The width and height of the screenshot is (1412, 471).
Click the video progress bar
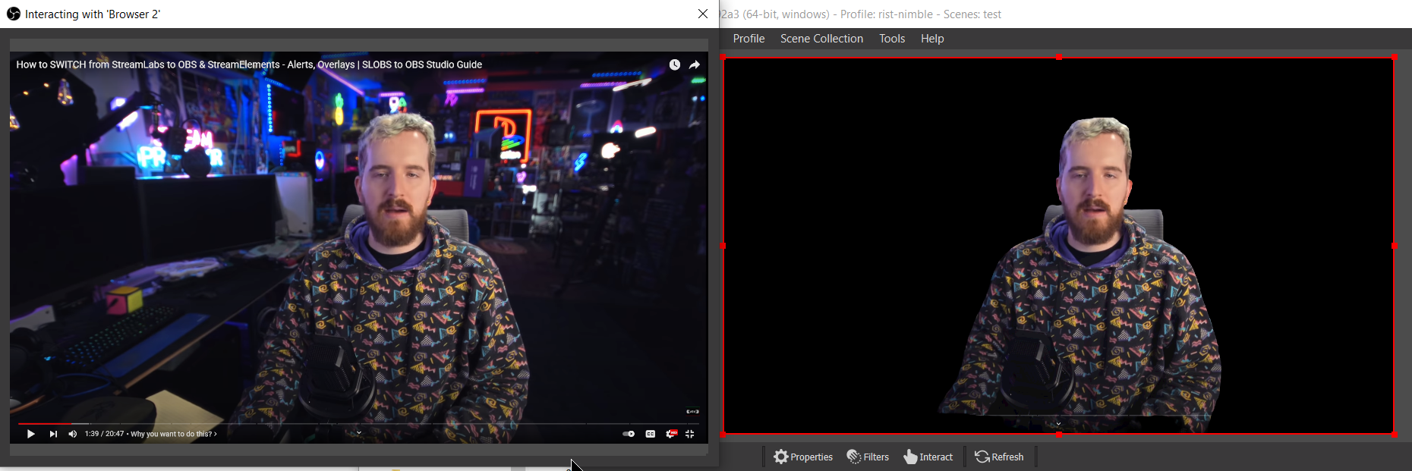358,423
